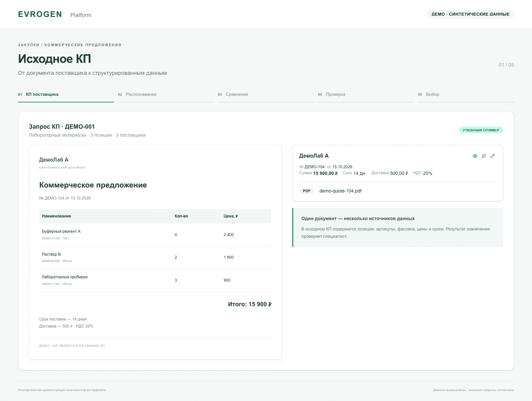The height and width of the screenshot is (401, 532).
Task: Click the PDF badge next to demo-quote-104.pdf
Action: pos(307,191)
